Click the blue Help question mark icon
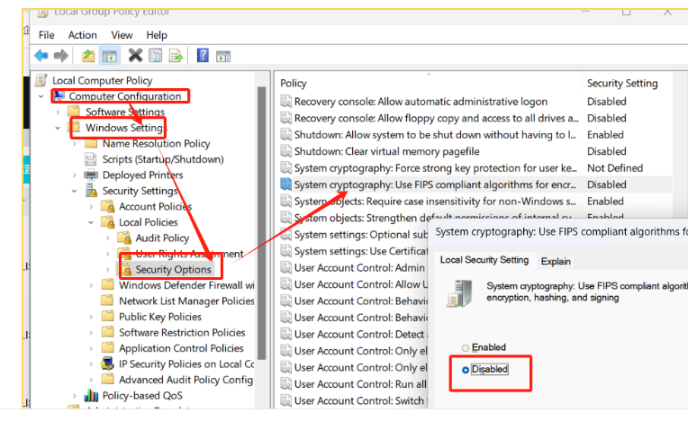 tap(203, 55)
